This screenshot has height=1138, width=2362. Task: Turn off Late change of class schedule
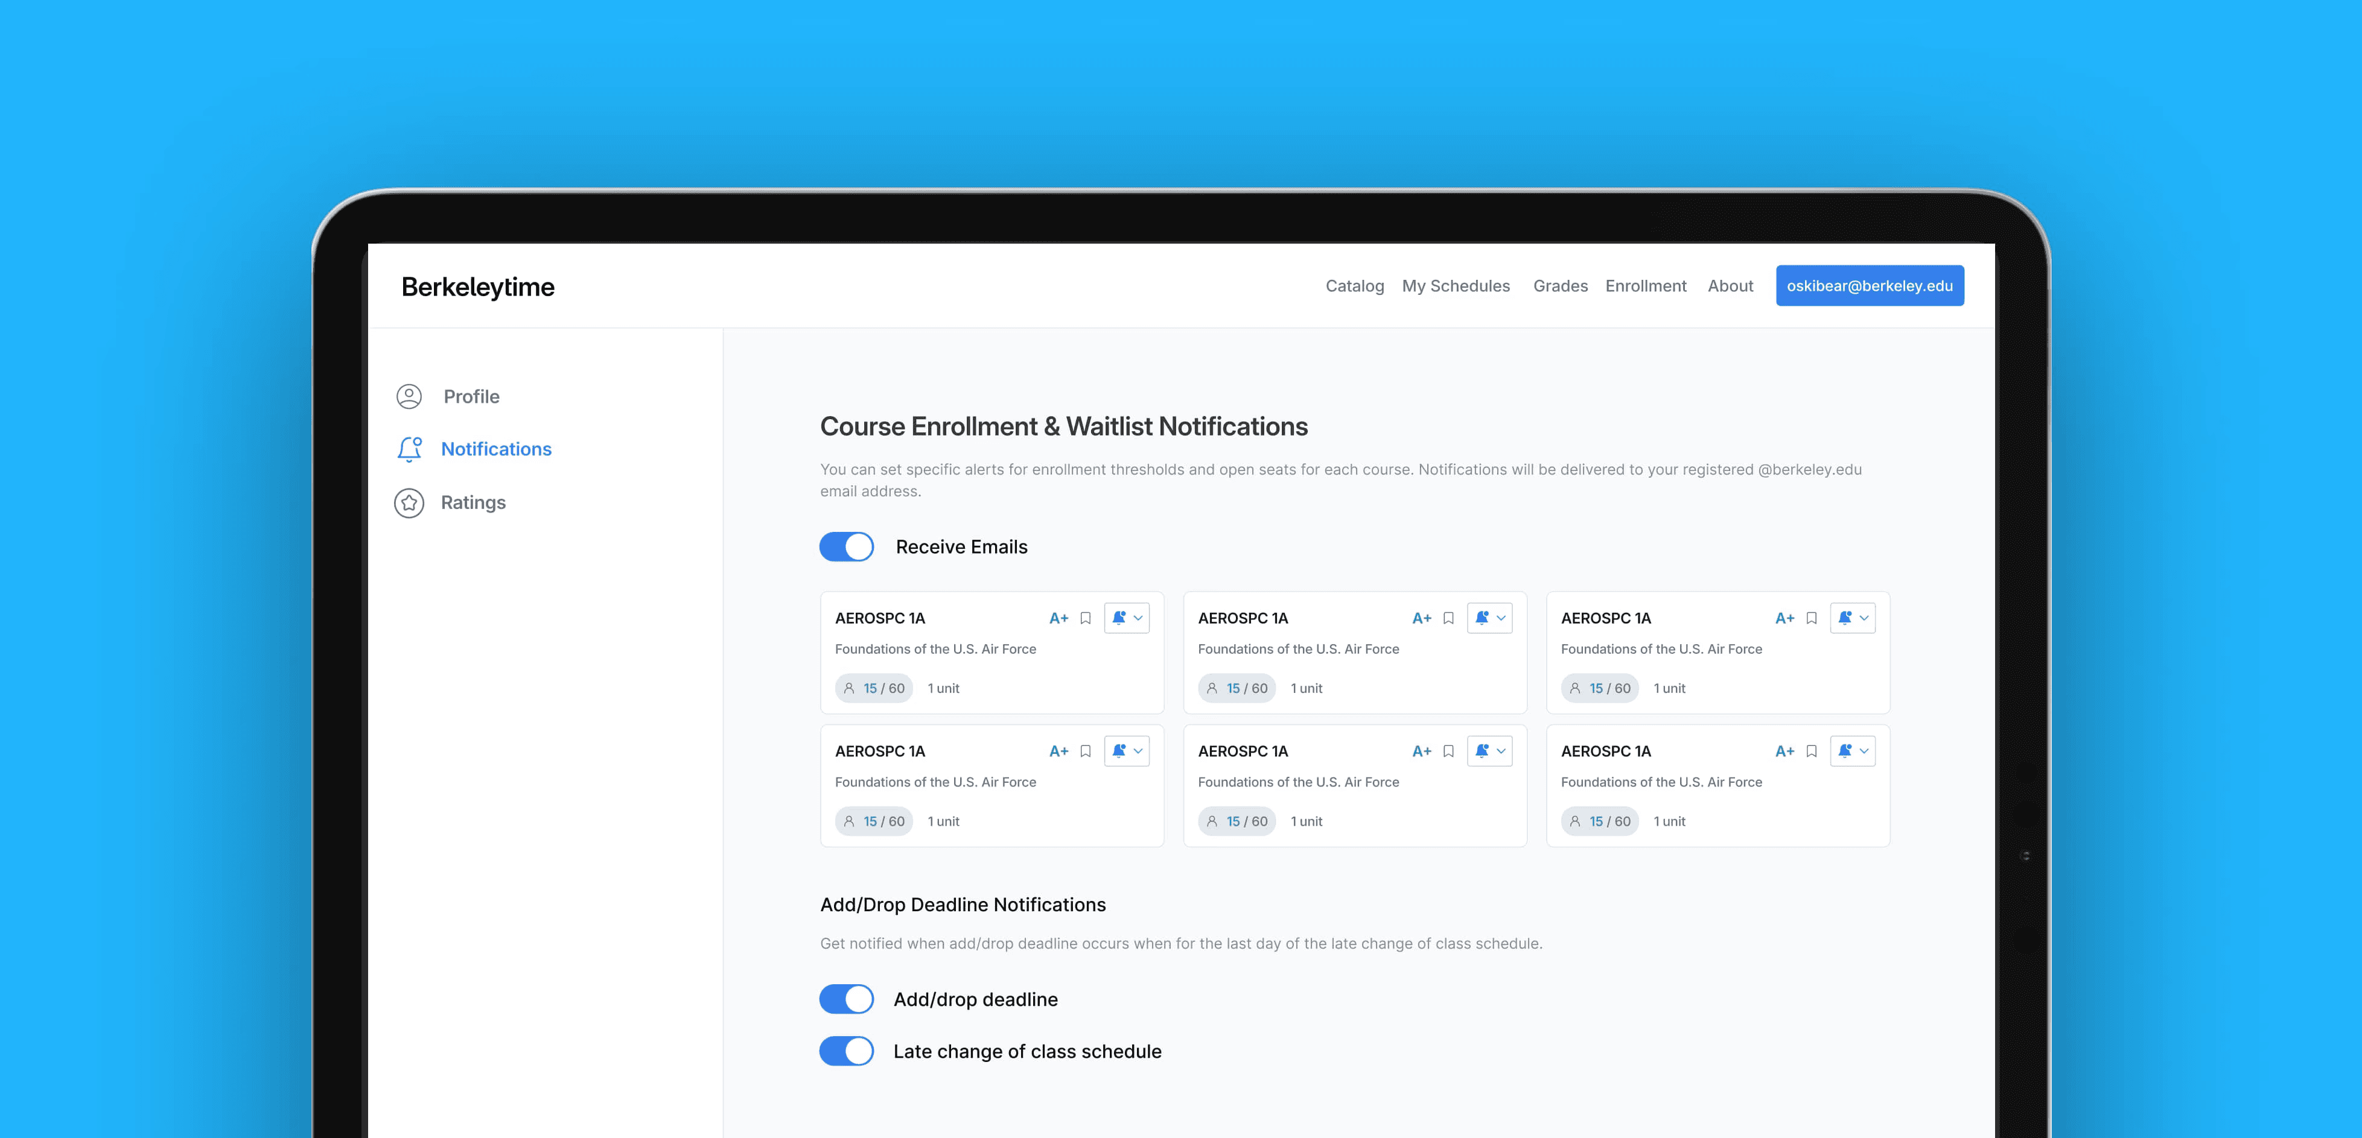coord(846,1051)
